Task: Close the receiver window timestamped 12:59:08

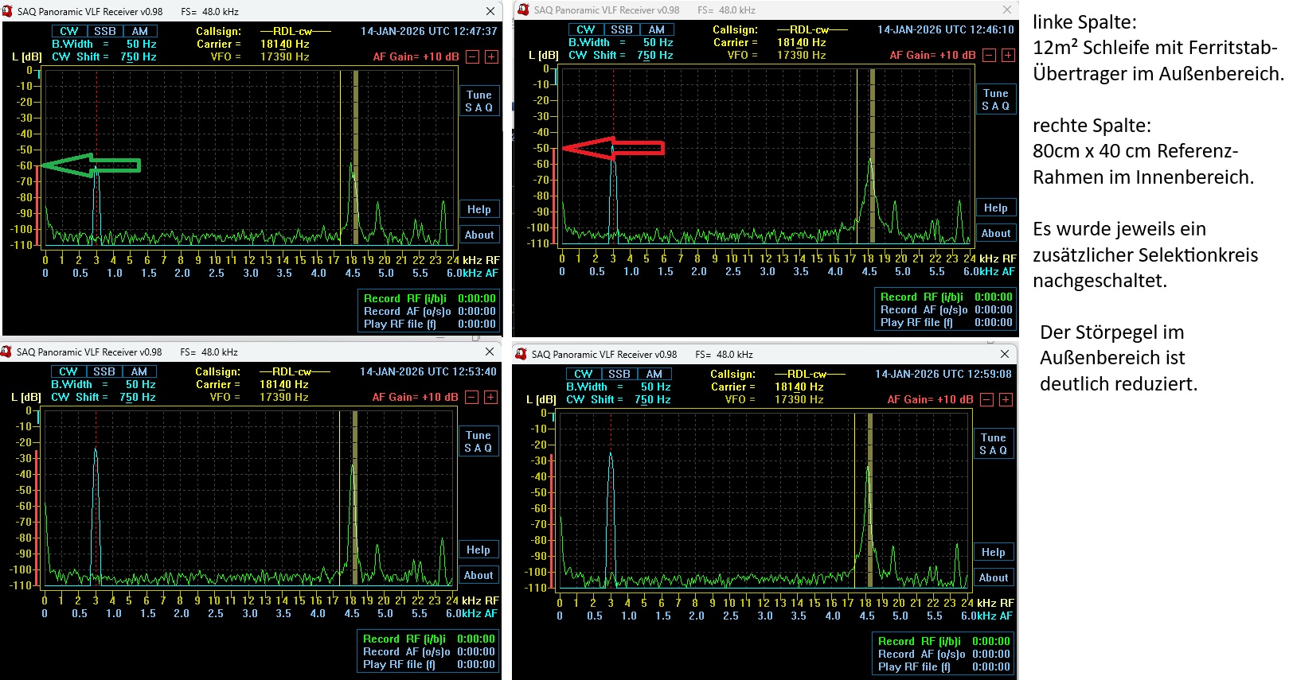Action: [x=1005, y=354]
